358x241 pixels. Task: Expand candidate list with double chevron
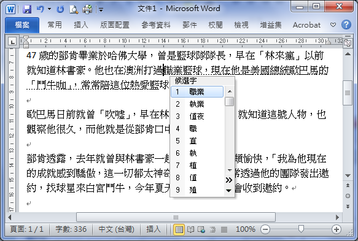[229, 180]
